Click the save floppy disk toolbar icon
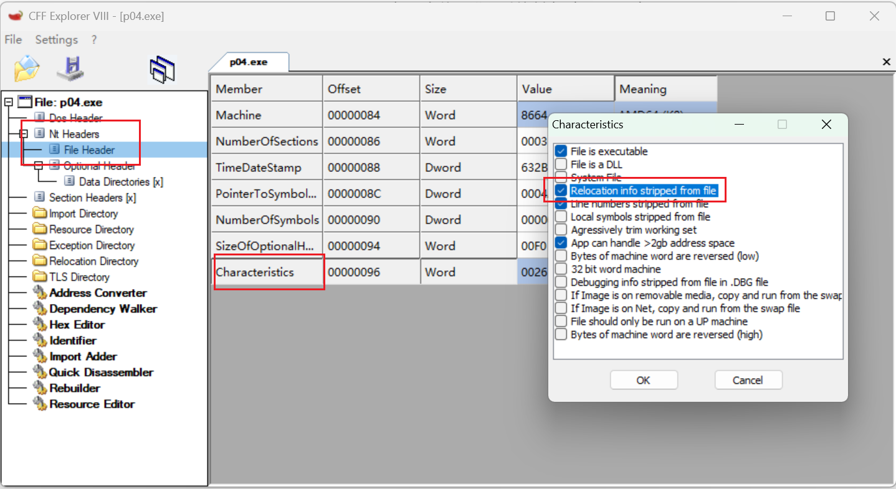Screen dimensions: 896x489 pyautogui.click(x=70, y=69)
